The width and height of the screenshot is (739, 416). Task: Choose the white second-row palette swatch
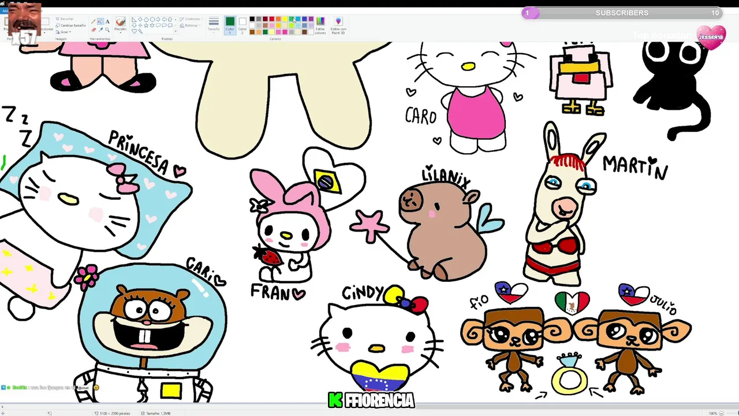tap(252, 25)
